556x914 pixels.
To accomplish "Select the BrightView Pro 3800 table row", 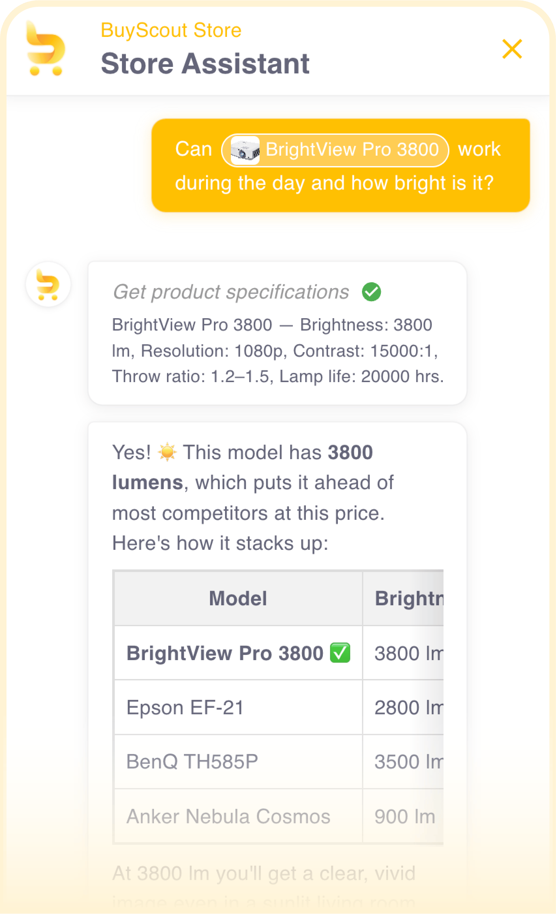I will click(278, 653).
